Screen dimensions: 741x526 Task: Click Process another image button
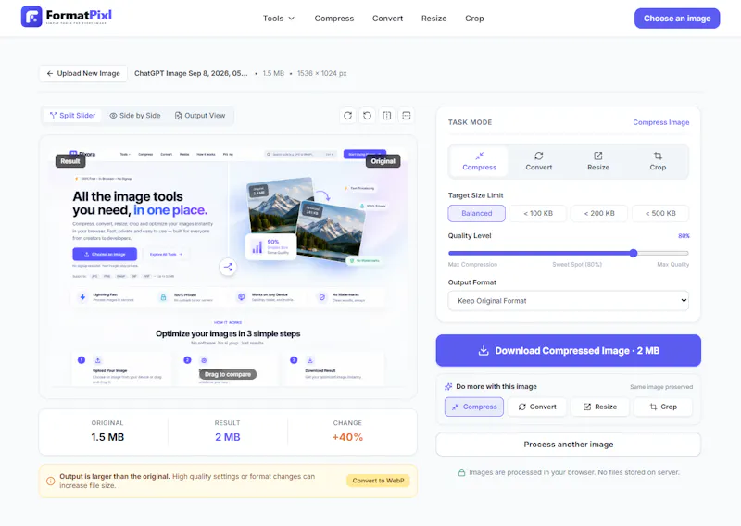[568, 445]
